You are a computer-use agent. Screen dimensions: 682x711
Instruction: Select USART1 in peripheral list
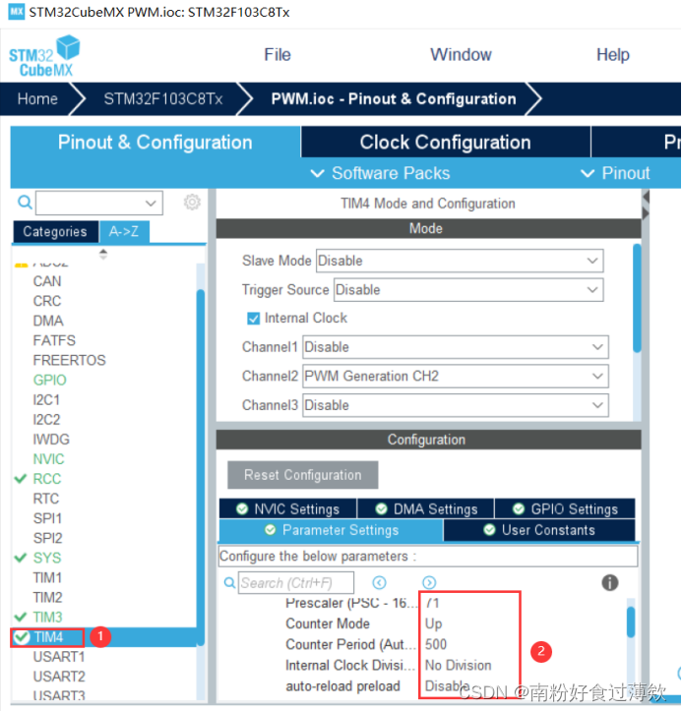tap(58, 657)
